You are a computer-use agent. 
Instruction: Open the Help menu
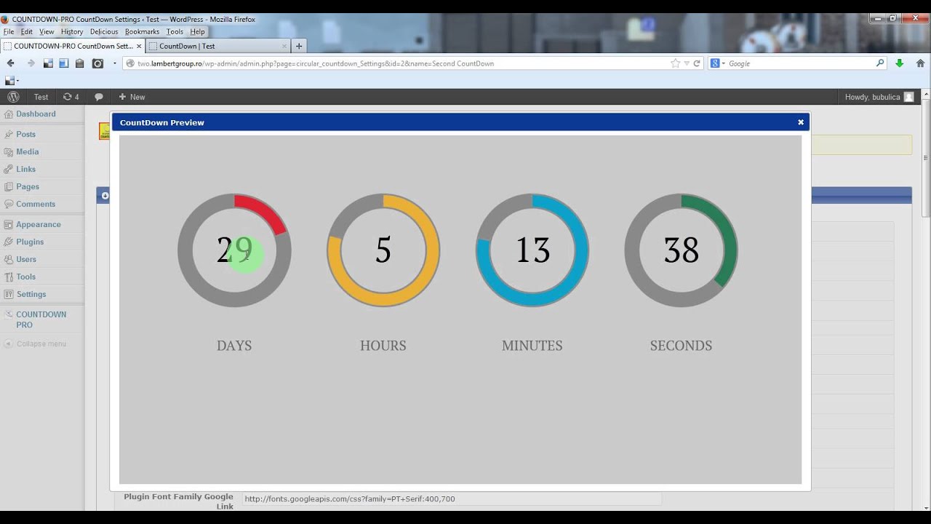(x=197, y=32)
